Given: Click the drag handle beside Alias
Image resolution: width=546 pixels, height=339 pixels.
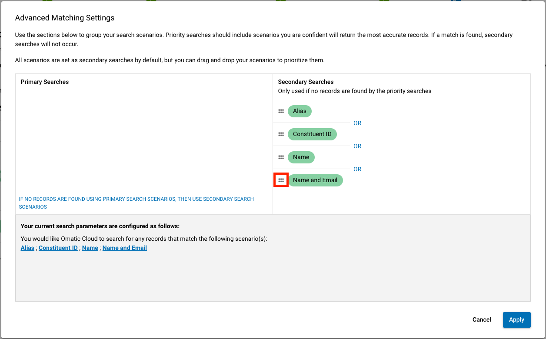Looking at the screenshot, I should (281, 111).
